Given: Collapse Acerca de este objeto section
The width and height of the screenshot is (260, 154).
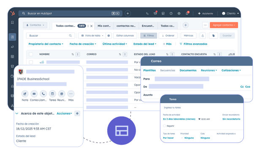Looking at the screenshot, I should [17, 114].
